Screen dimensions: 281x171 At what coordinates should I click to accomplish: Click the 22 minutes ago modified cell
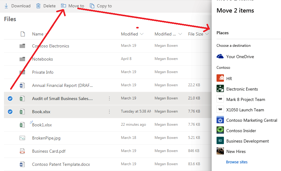tap(133, 124)
